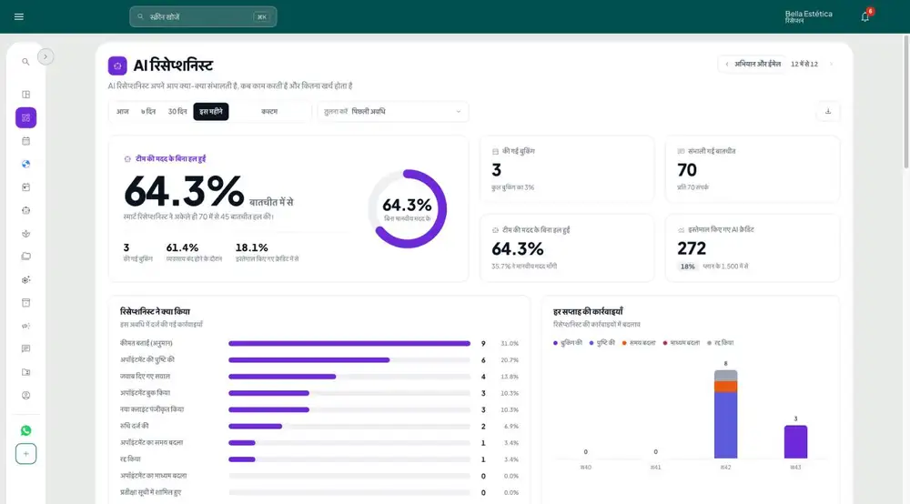Toggle the 'पुष्टि की' legend series
The height and width of the screenshot is (504, 910).
pos(602,343)
